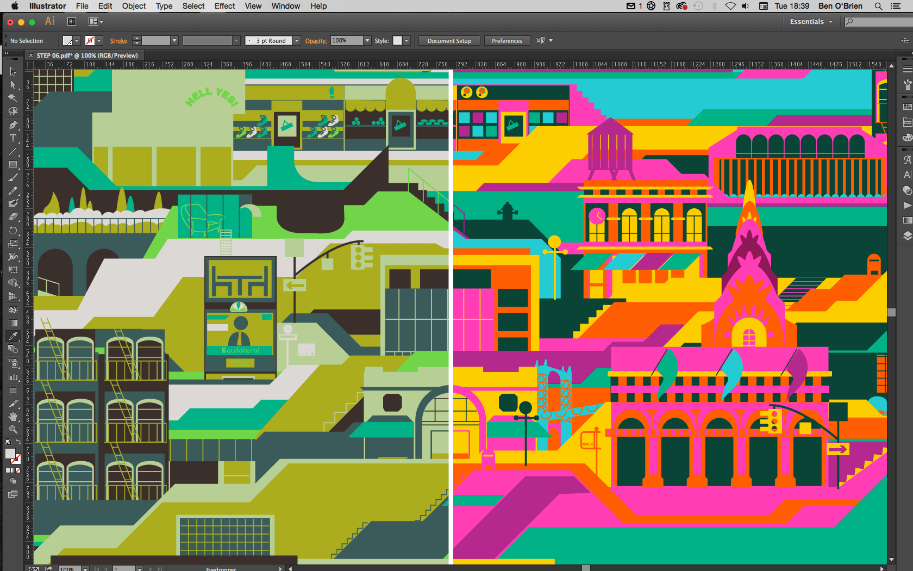
Task: Select the Gradient tool
Action: coord(13,323)
